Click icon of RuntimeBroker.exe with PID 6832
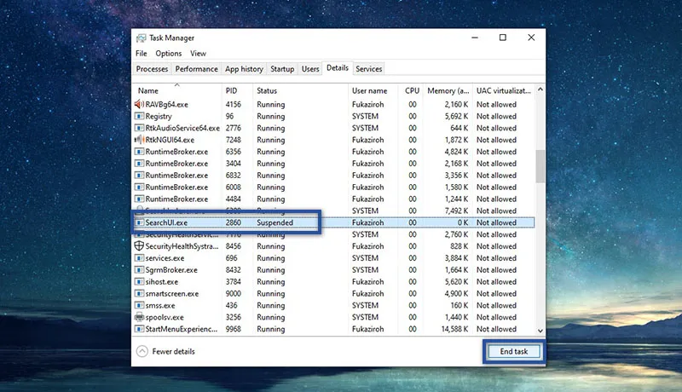This screenshot has width=682, height=392. tap(139, 176)
